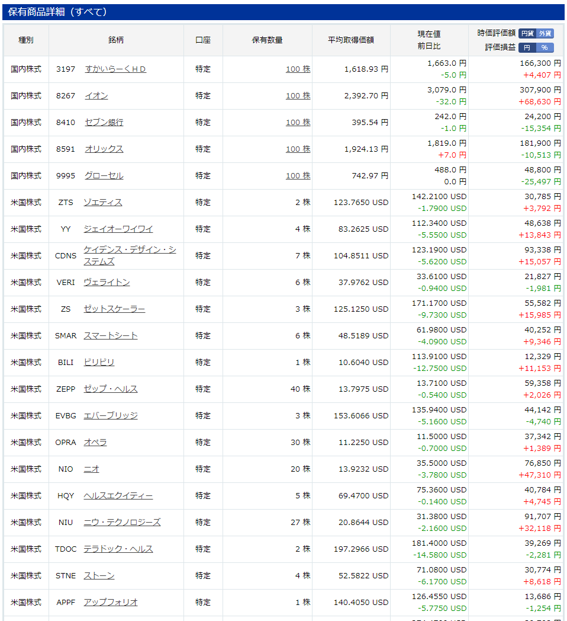Select ticker symbol NIO

pyautogui.click(x=66, y=469)
